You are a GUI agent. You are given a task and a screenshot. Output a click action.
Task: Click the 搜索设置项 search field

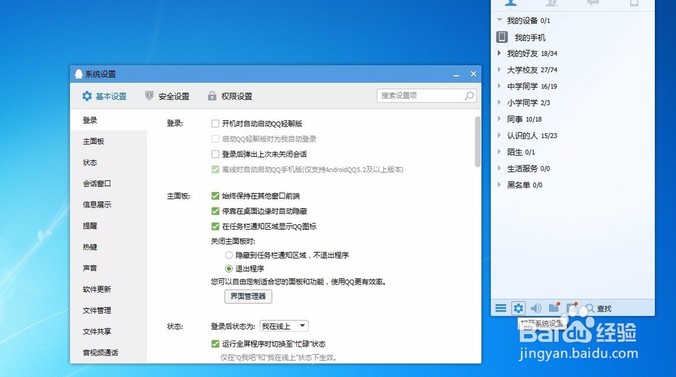427,96
